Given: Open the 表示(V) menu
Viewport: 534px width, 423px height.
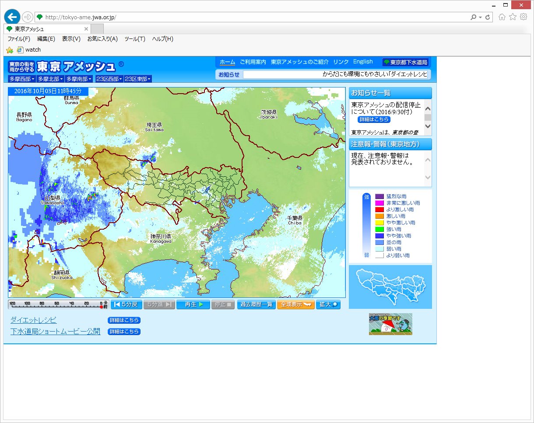Looking at the screenshot, I should 71,39.
